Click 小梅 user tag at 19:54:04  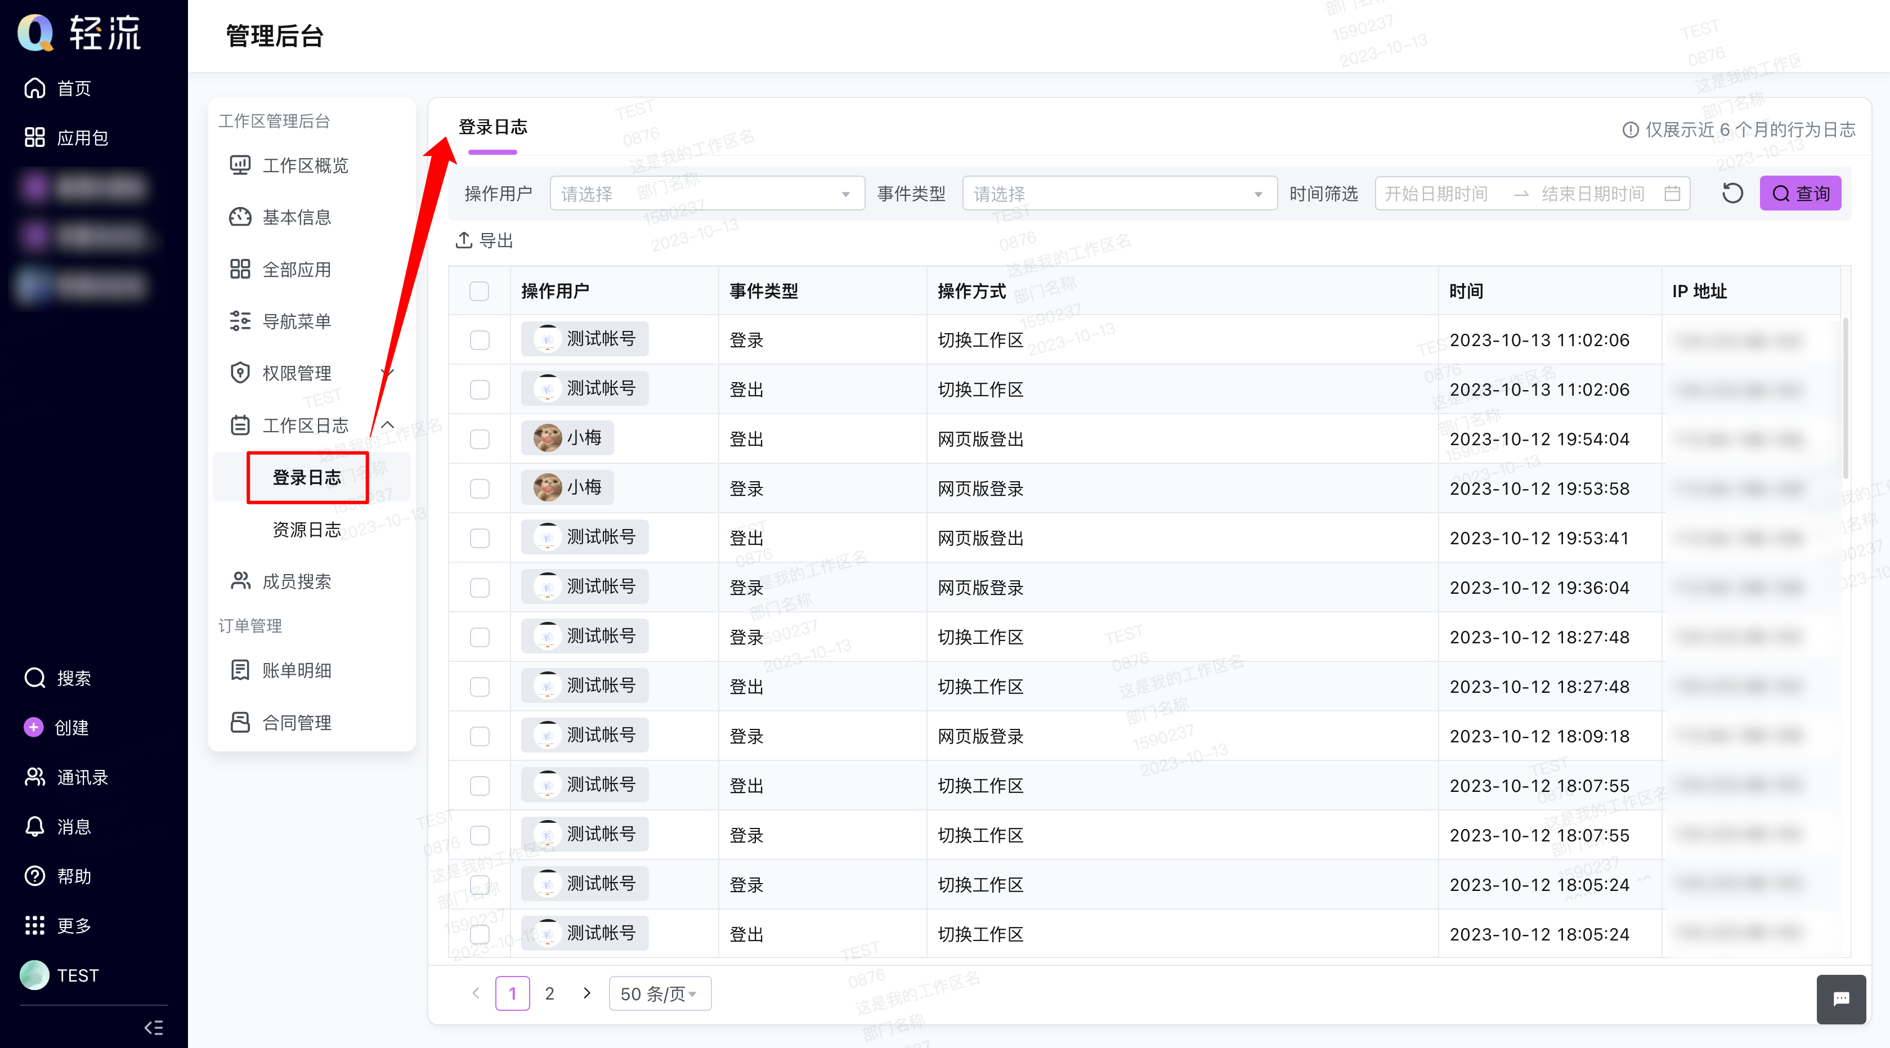[567, 438]
